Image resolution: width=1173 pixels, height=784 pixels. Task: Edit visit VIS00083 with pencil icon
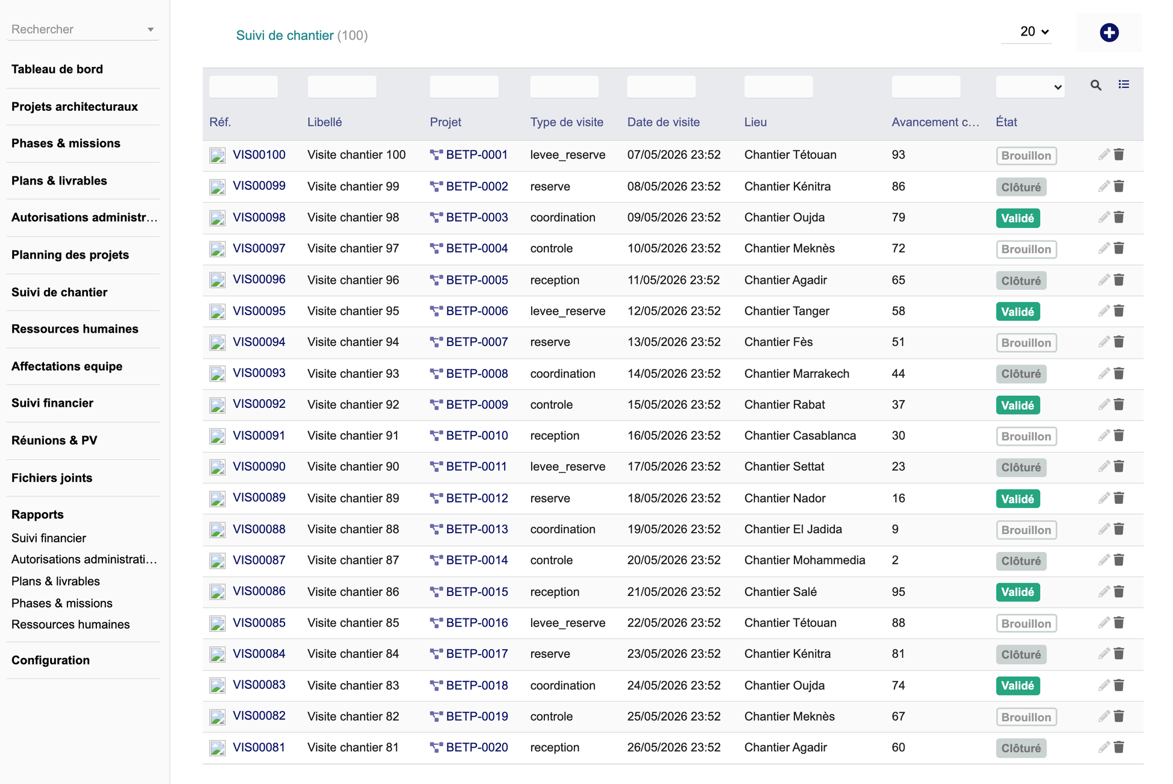[x=1104, y=685]
